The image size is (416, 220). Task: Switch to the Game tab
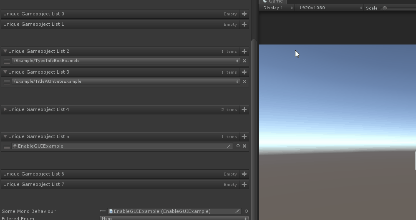pyautogui.click(x=273, y=2)
